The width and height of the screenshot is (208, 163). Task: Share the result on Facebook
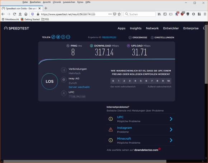[x=63, y=37]
